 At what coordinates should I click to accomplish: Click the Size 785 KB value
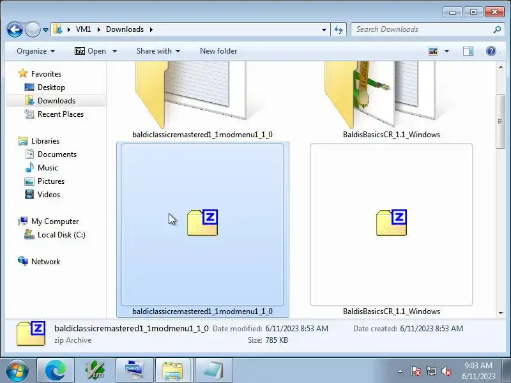click(x=277, y=340)
